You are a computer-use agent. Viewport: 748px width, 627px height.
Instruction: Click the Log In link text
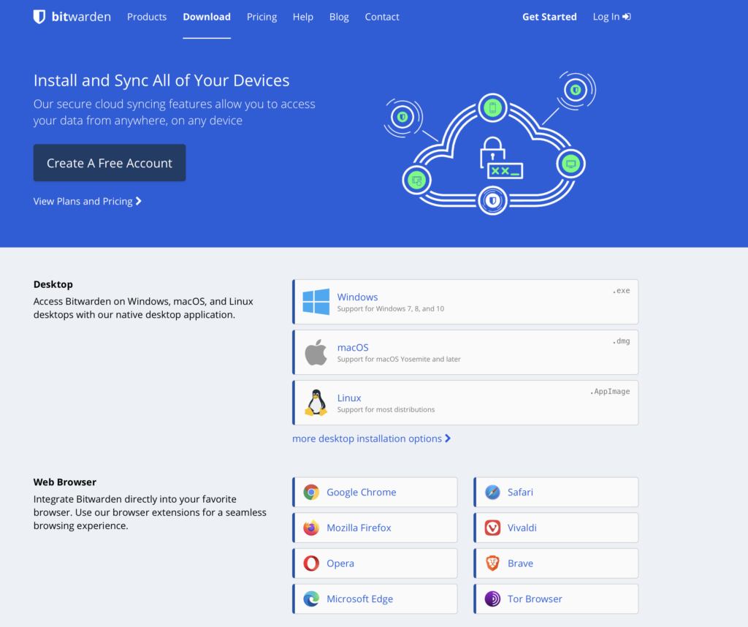[x=606, y=17]
